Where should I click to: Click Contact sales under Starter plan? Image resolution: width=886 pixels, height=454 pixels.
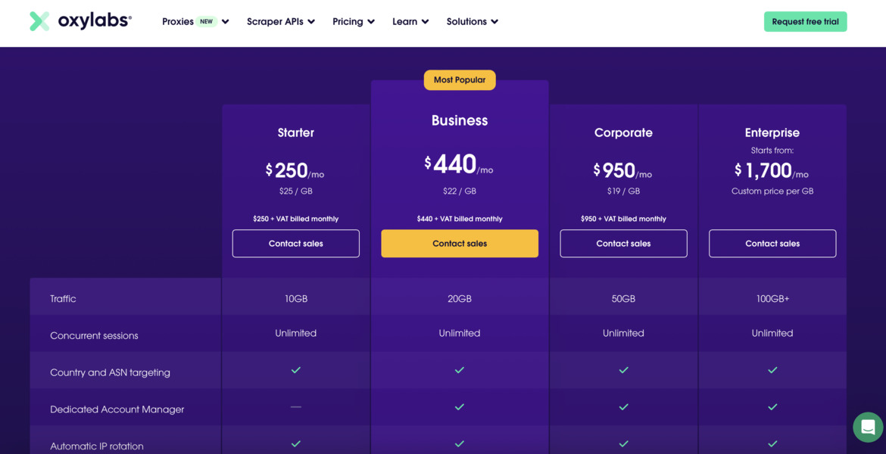[295, 244]
